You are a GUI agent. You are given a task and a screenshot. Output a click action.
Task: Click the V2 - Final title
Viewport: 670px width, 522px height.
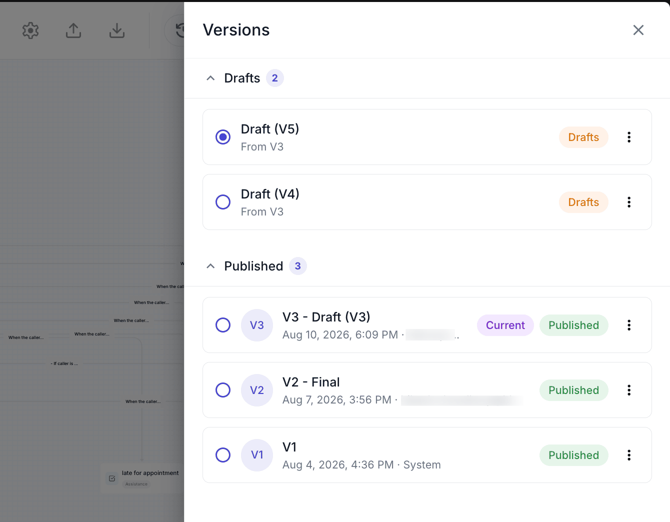311,382
